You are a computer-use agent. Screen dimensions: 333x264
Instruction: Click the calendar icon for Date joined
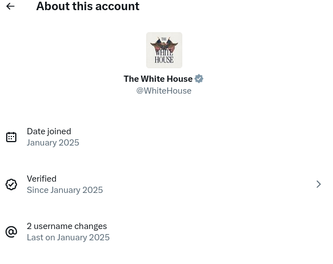(11, 137)
